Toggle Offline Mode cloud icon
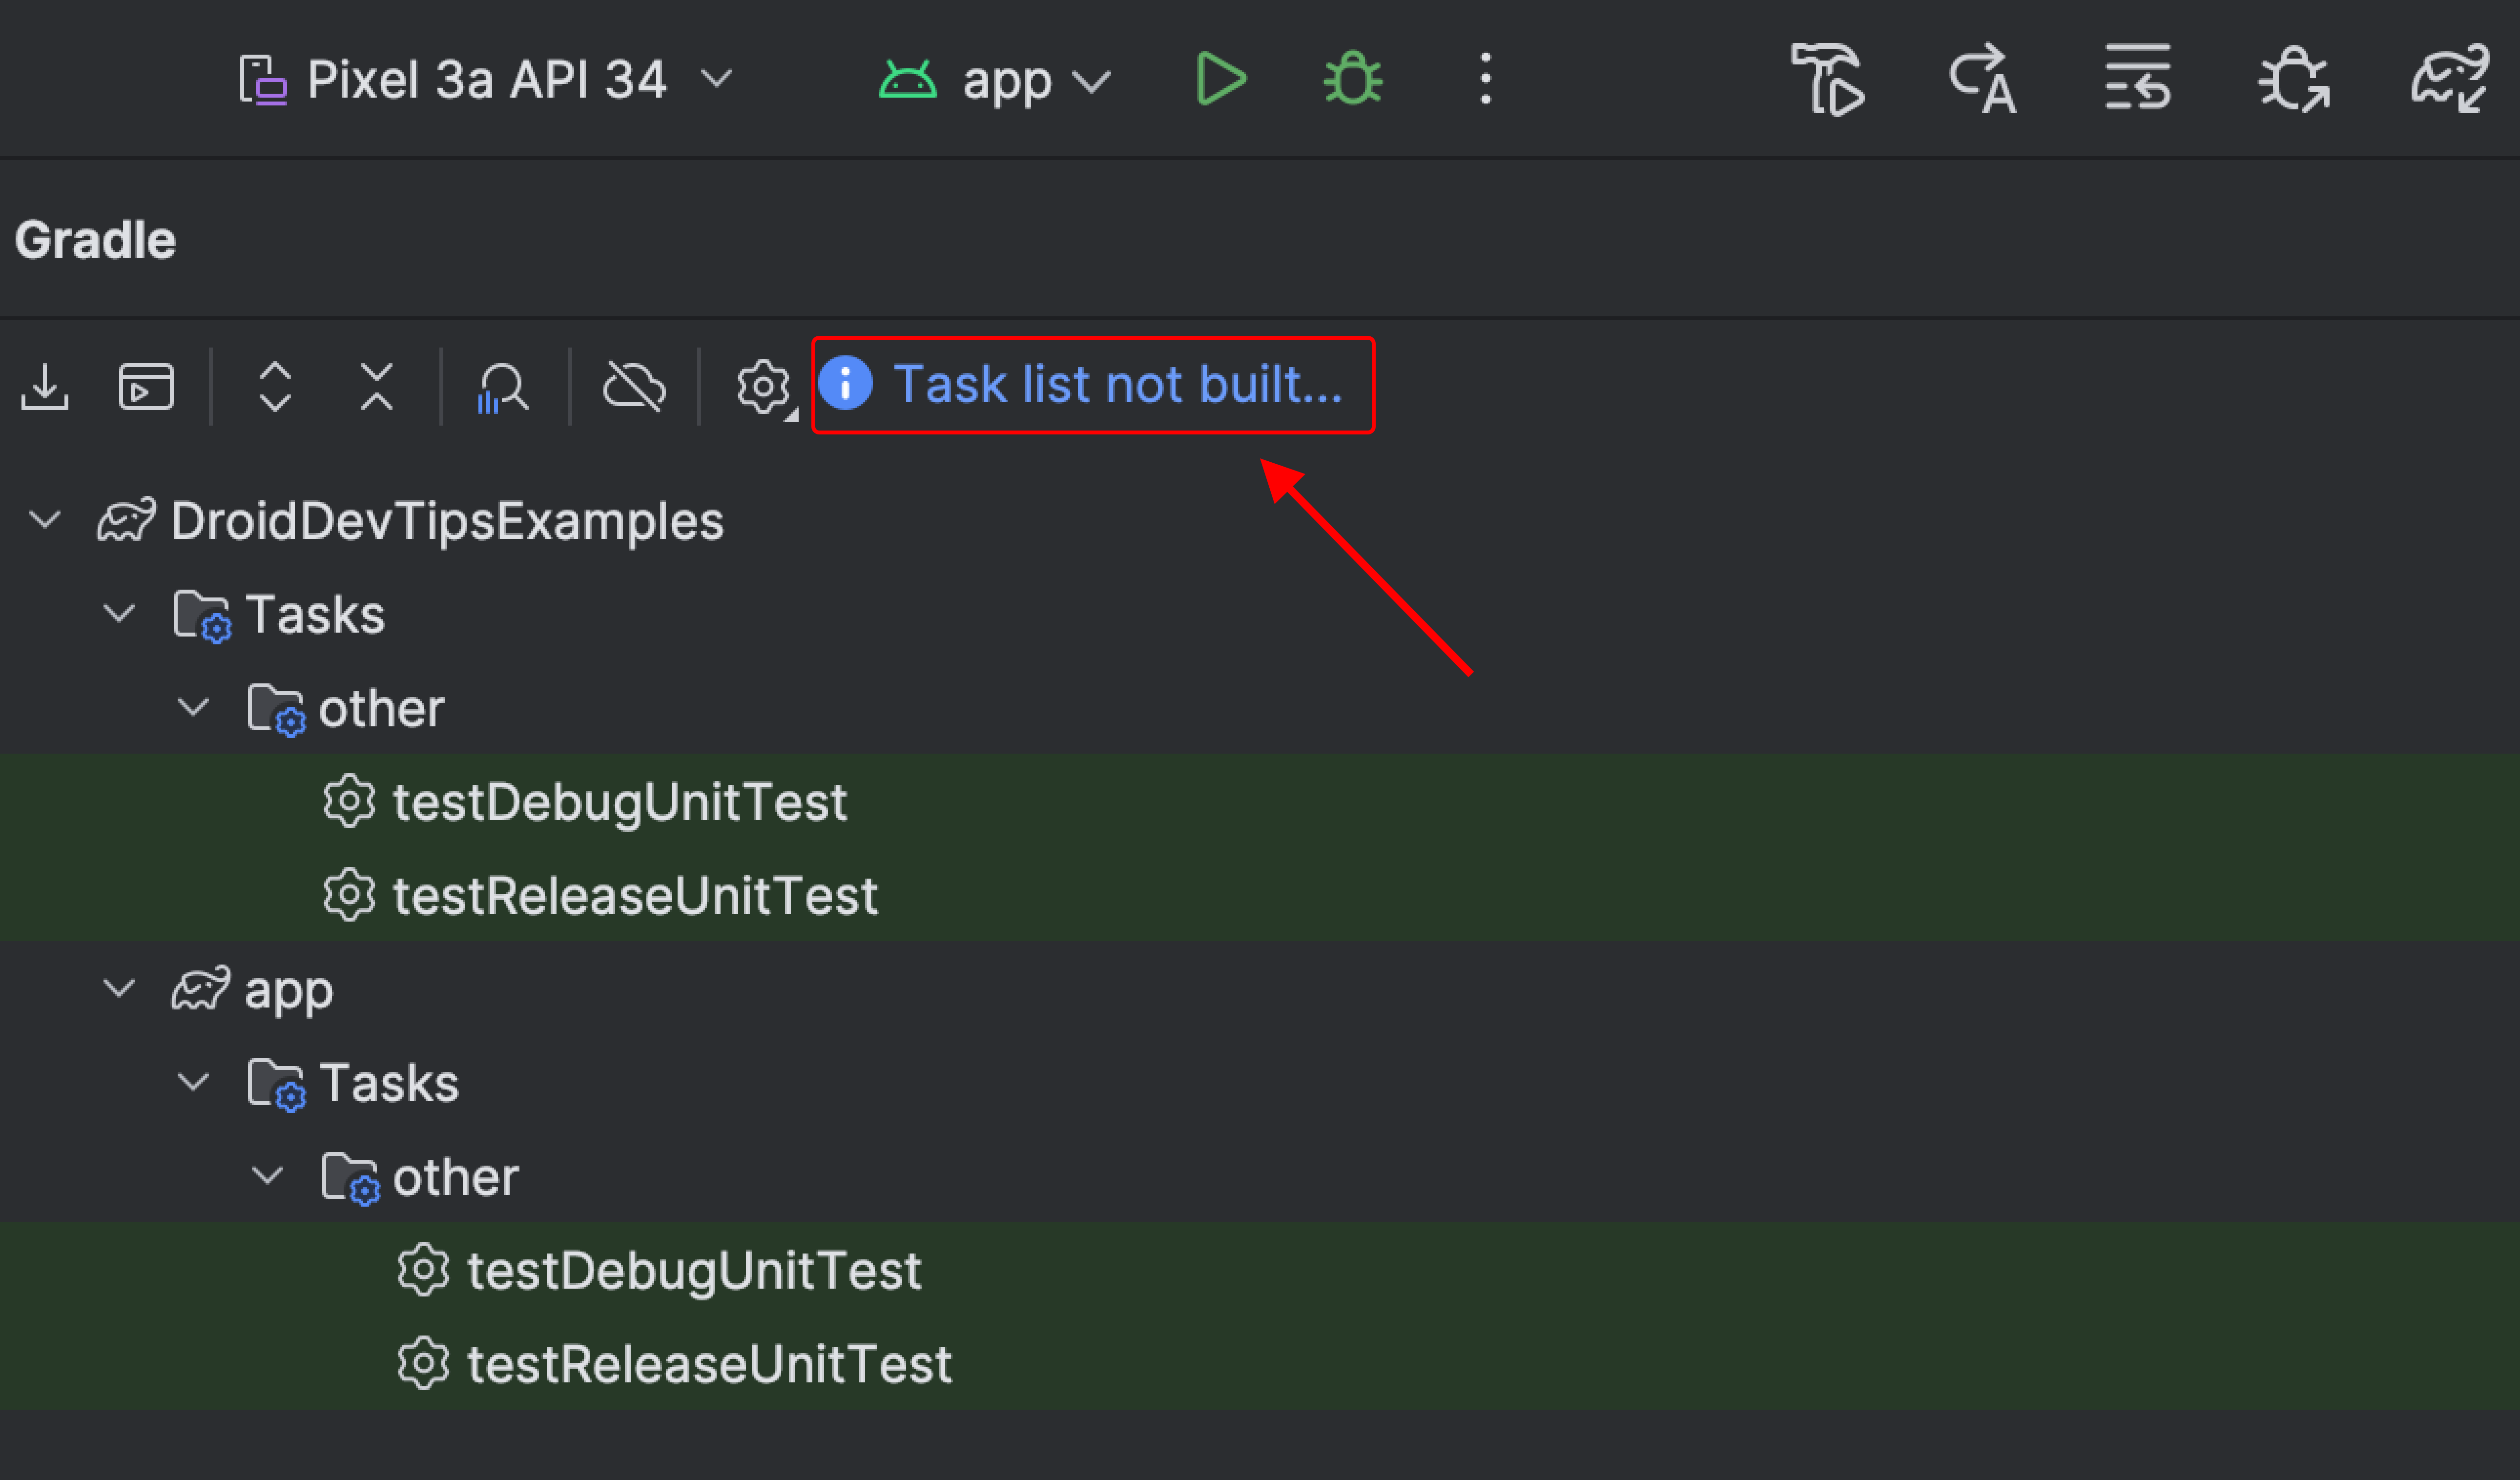Image resolution: width=2520 pixels, height=1480 pixels. (x=634, y=387)
